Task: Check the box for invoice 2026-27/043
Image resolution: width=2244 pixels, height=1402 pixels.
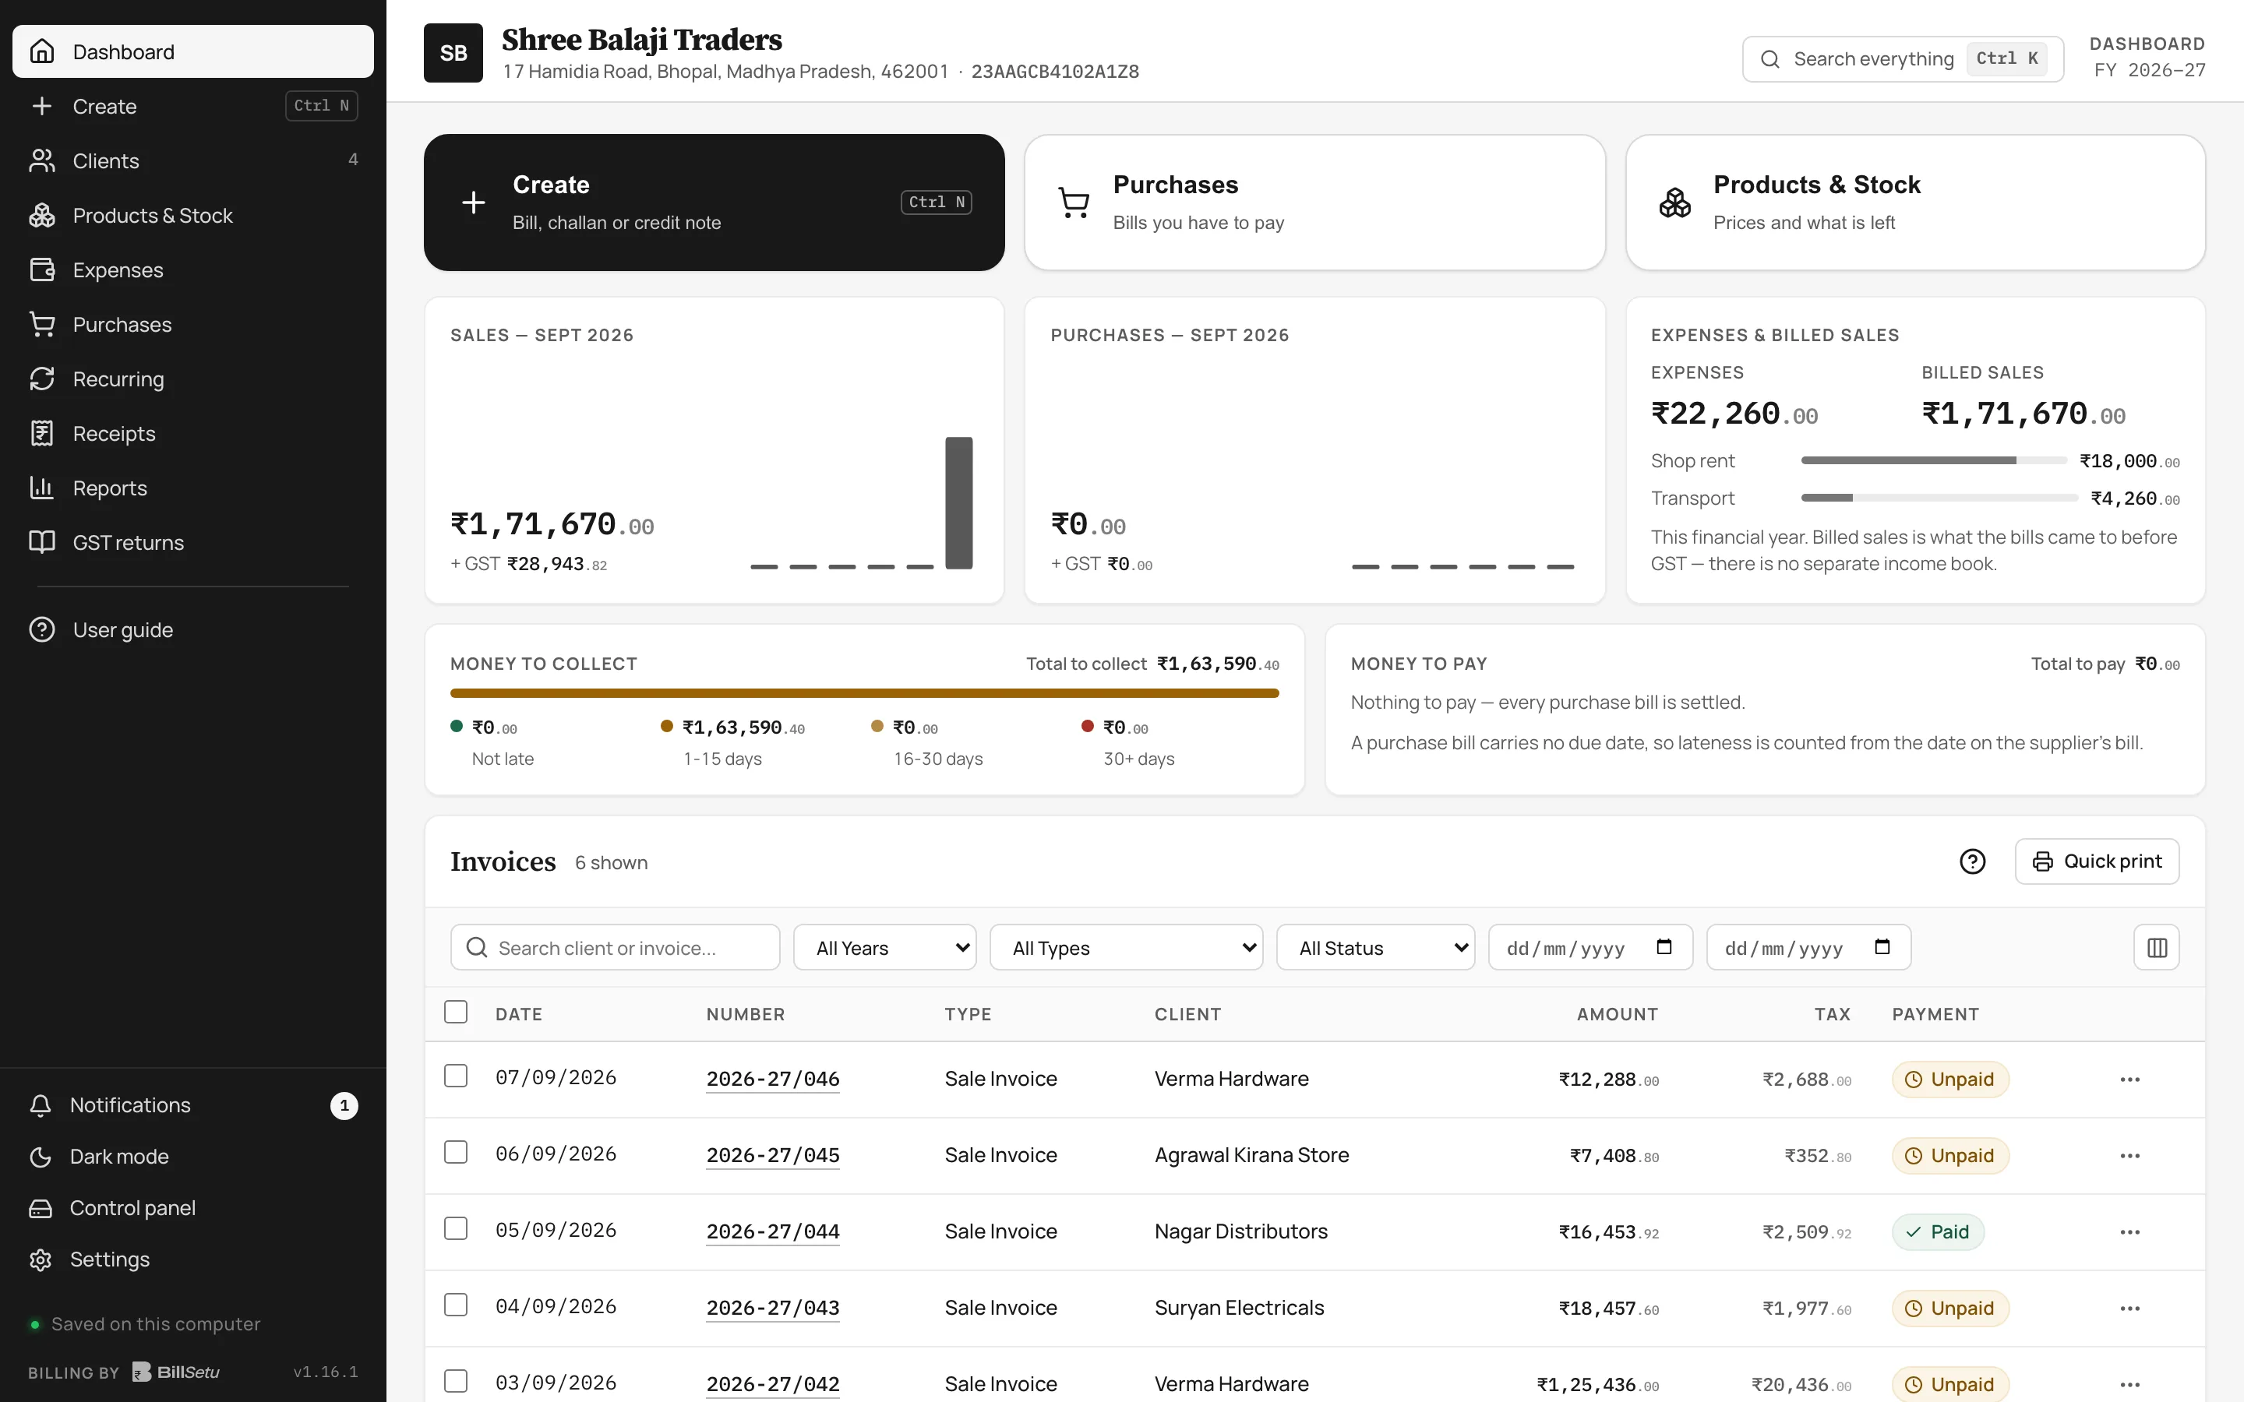Action: 455,1305
